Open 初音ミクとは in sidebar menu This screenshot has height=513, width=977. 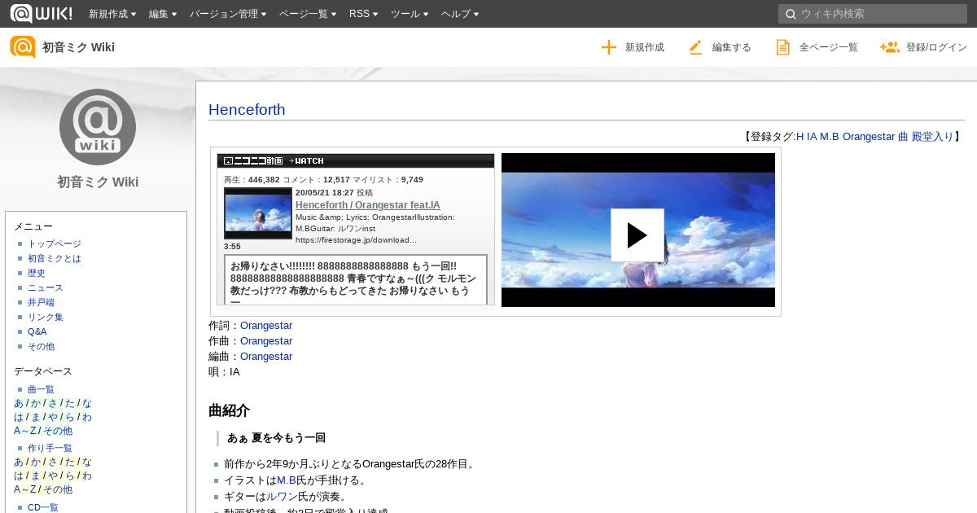(x=55, y=258)
